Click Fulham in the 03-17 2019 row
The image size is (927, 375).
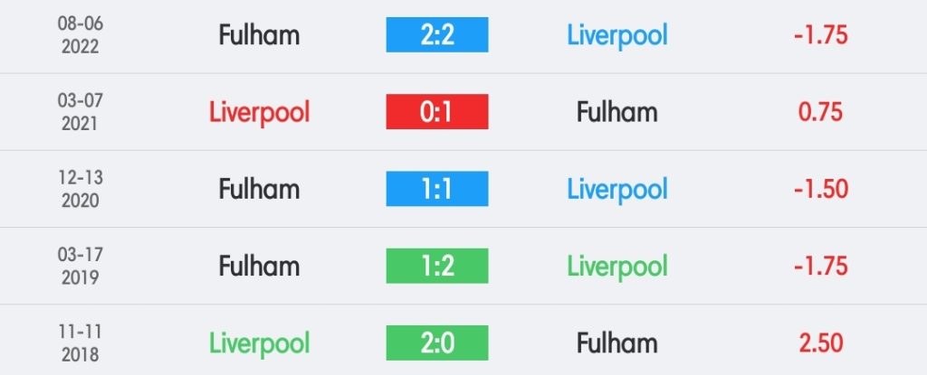pyautogui.click(x=259, y=266)
